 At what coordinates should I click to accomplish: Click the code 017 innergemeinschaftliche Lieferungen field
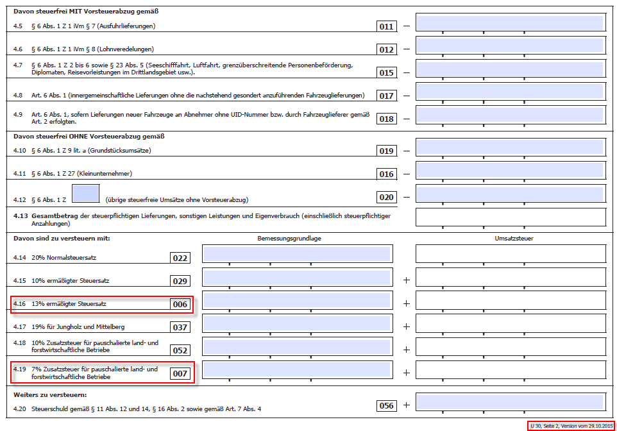pyautogui.click(x=509, y=92)
